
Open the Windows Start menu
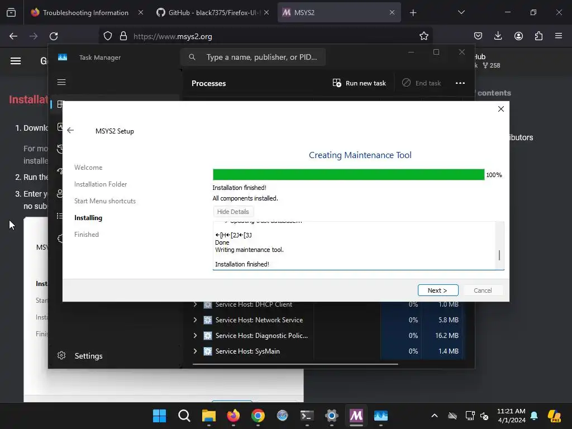159,416
